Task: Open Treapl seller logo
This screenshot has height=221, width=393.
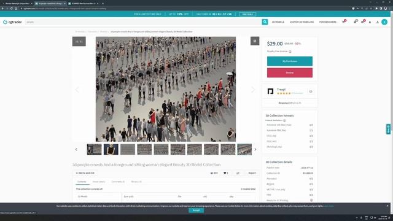Action: (270, 91)
